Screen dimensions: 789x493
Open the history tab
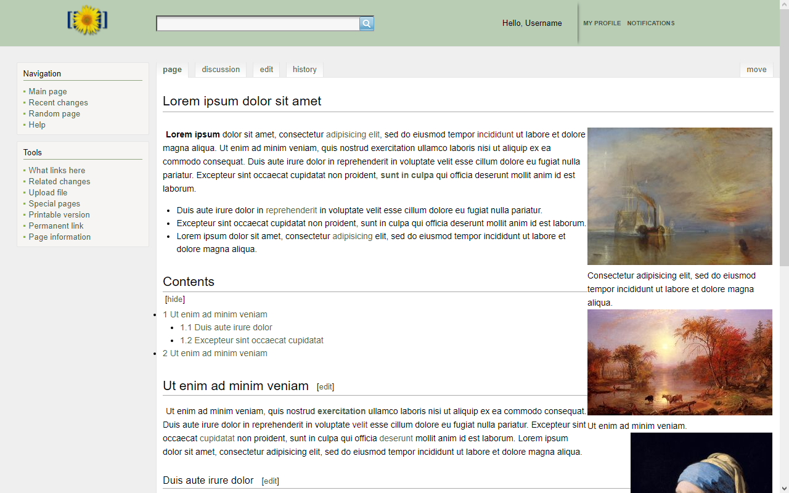(305, 70)
